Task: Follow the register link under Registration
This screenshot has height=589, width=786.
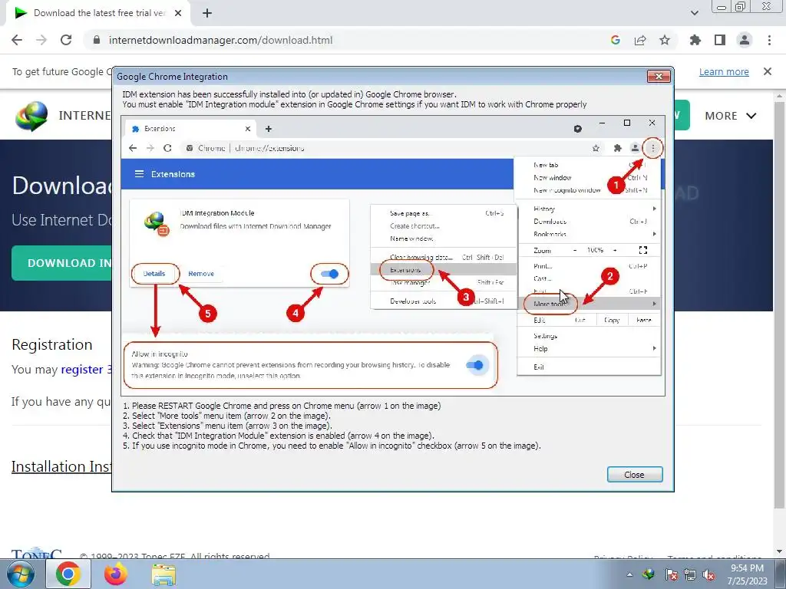Action: tap(81, 369)
